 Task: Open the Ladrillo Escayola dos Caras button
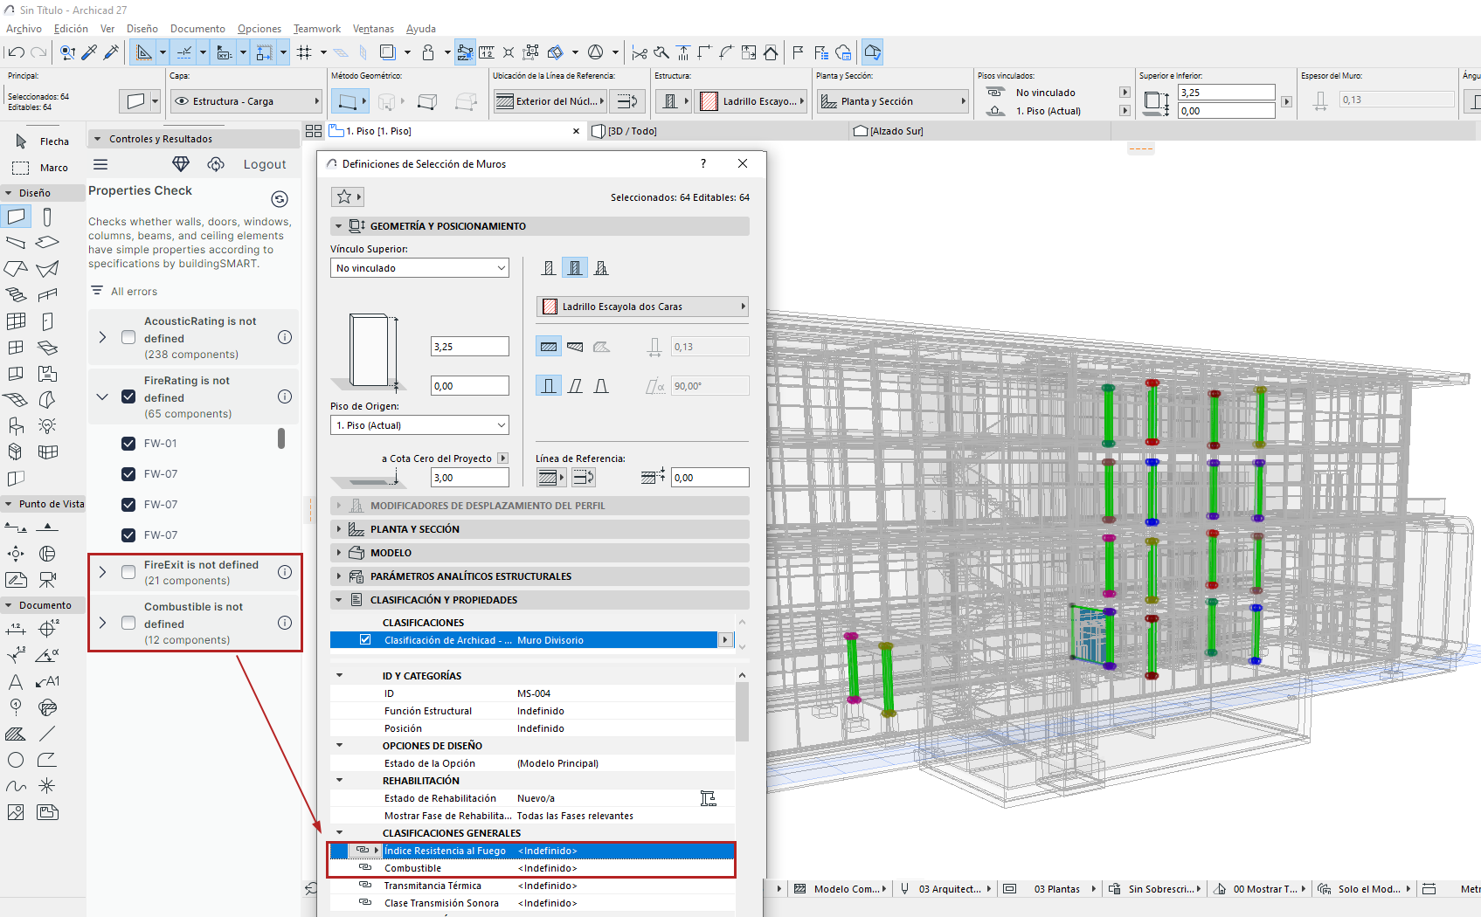point(642,307)
